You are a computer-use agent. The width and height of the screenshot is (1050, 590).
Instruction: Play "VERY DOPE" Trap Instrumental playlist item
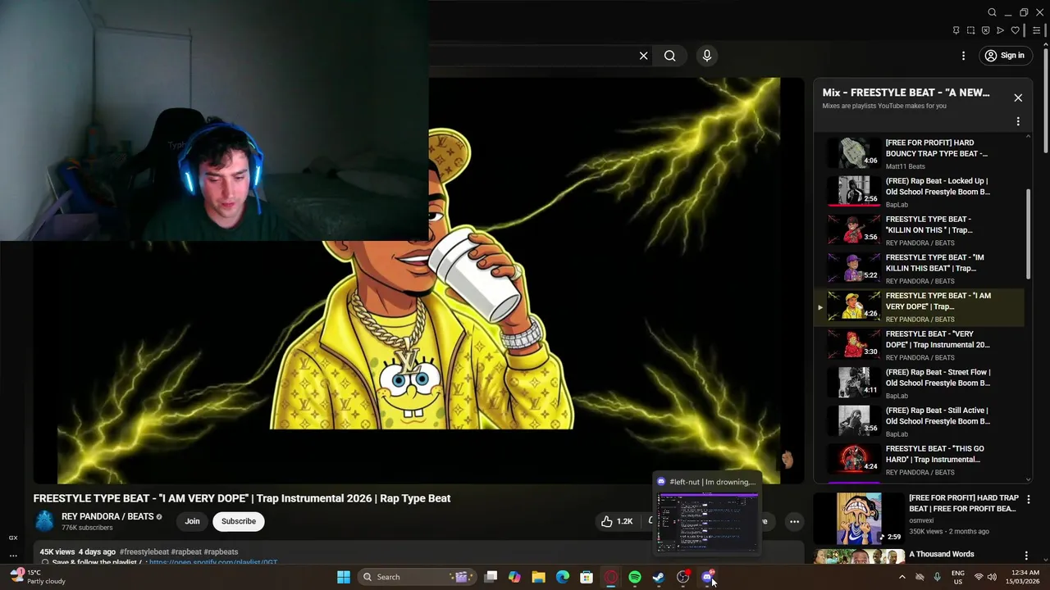click(x=919, y=345)
